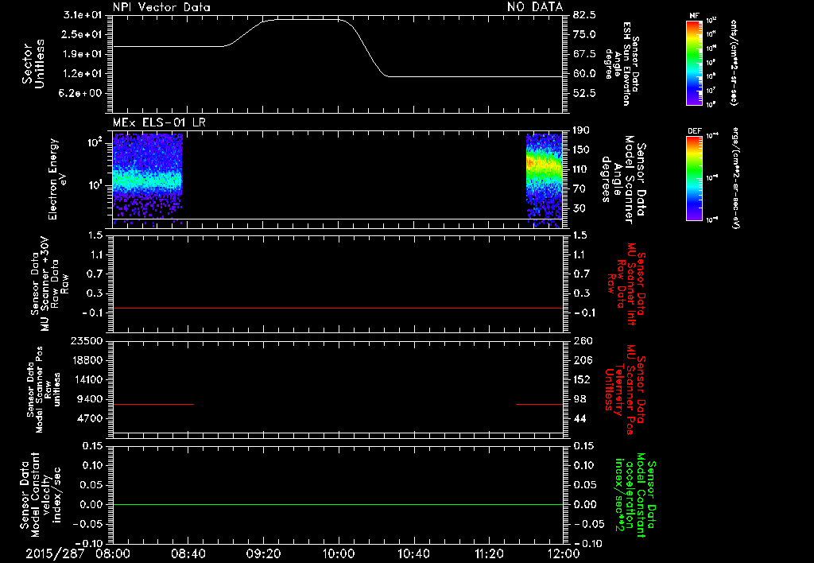Click the 10:00 time axis label

click(339, 553)
